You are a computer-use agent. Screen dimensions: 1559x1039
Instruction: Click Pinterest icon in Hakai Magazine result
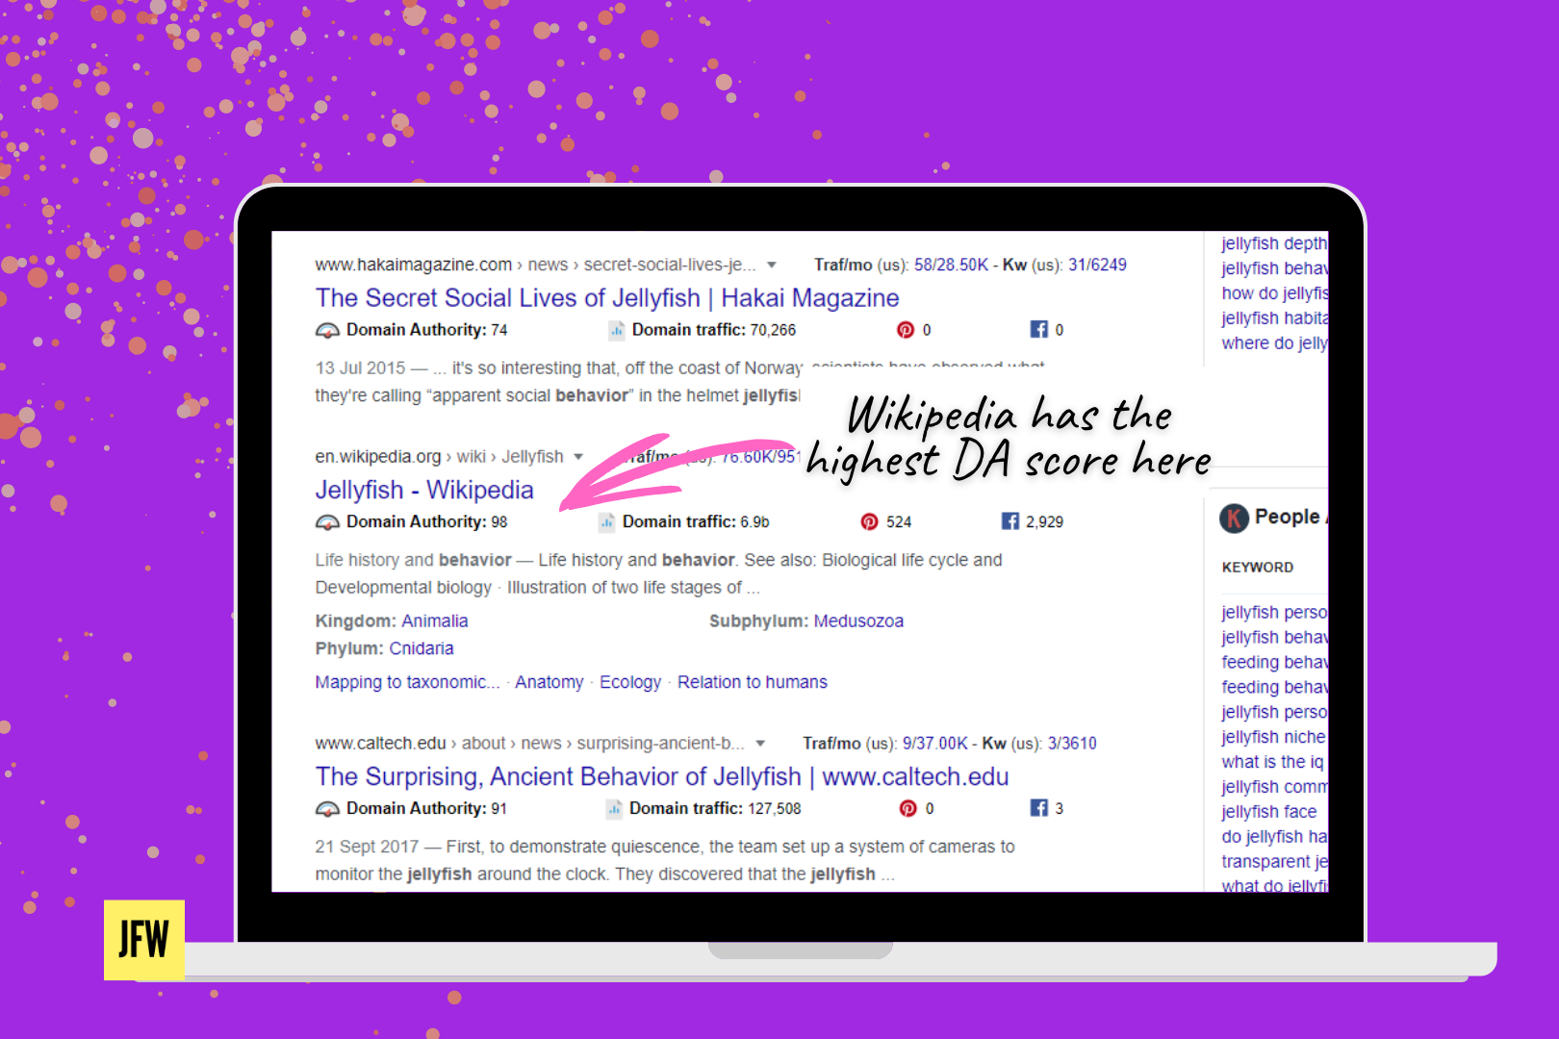(x=906, y=330)
